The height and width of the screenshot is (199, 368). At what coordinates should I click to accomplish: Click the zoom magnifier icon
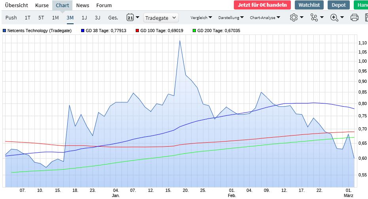[334, 17]
